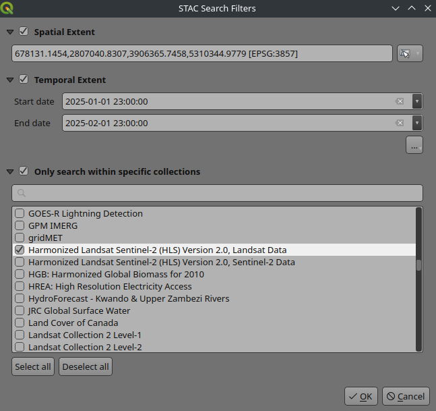Uncheck Only search within specific collections
Screen dimensions: 436x411
point(24,171)
